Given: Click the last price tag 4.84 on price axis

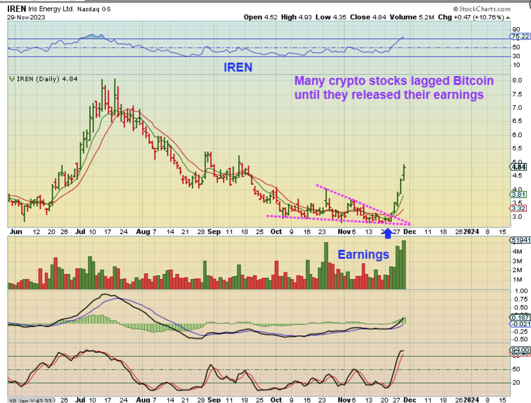Looking at the screenshot, I should point(520,167).
